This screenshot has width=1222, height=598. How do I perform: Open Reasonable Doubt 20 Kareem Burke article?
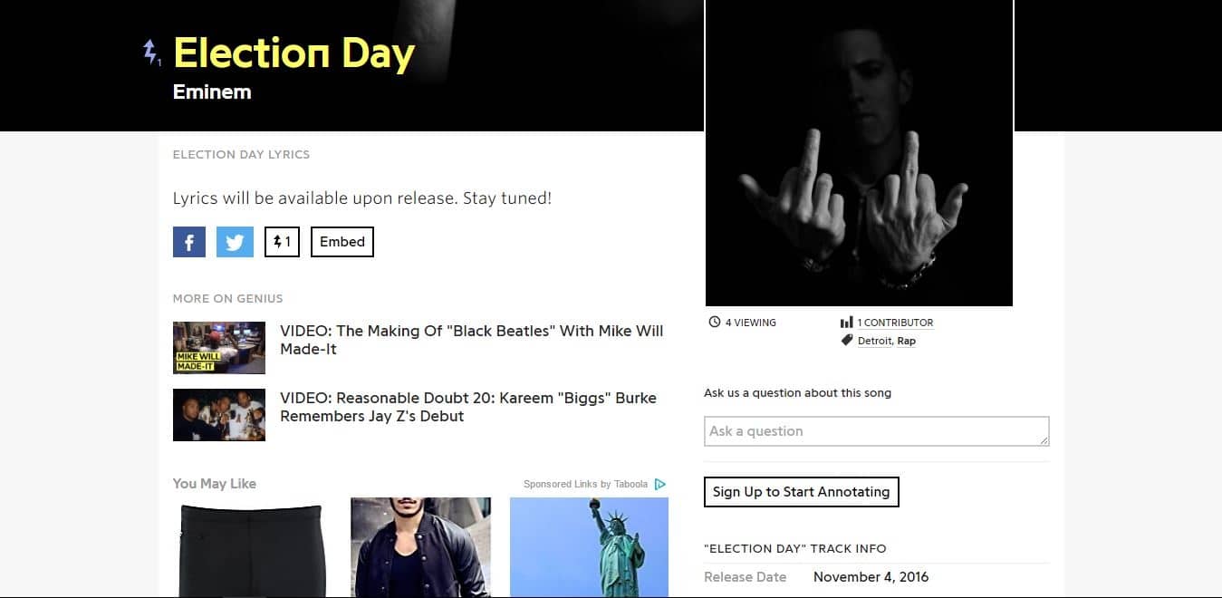(x=468, y=407)
